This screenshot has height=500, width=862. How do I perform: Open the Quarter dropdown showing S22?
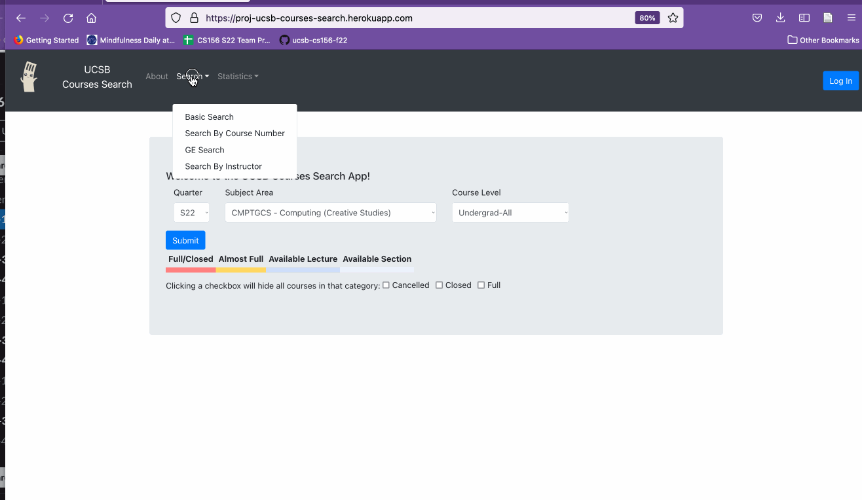tap(191, 212)
